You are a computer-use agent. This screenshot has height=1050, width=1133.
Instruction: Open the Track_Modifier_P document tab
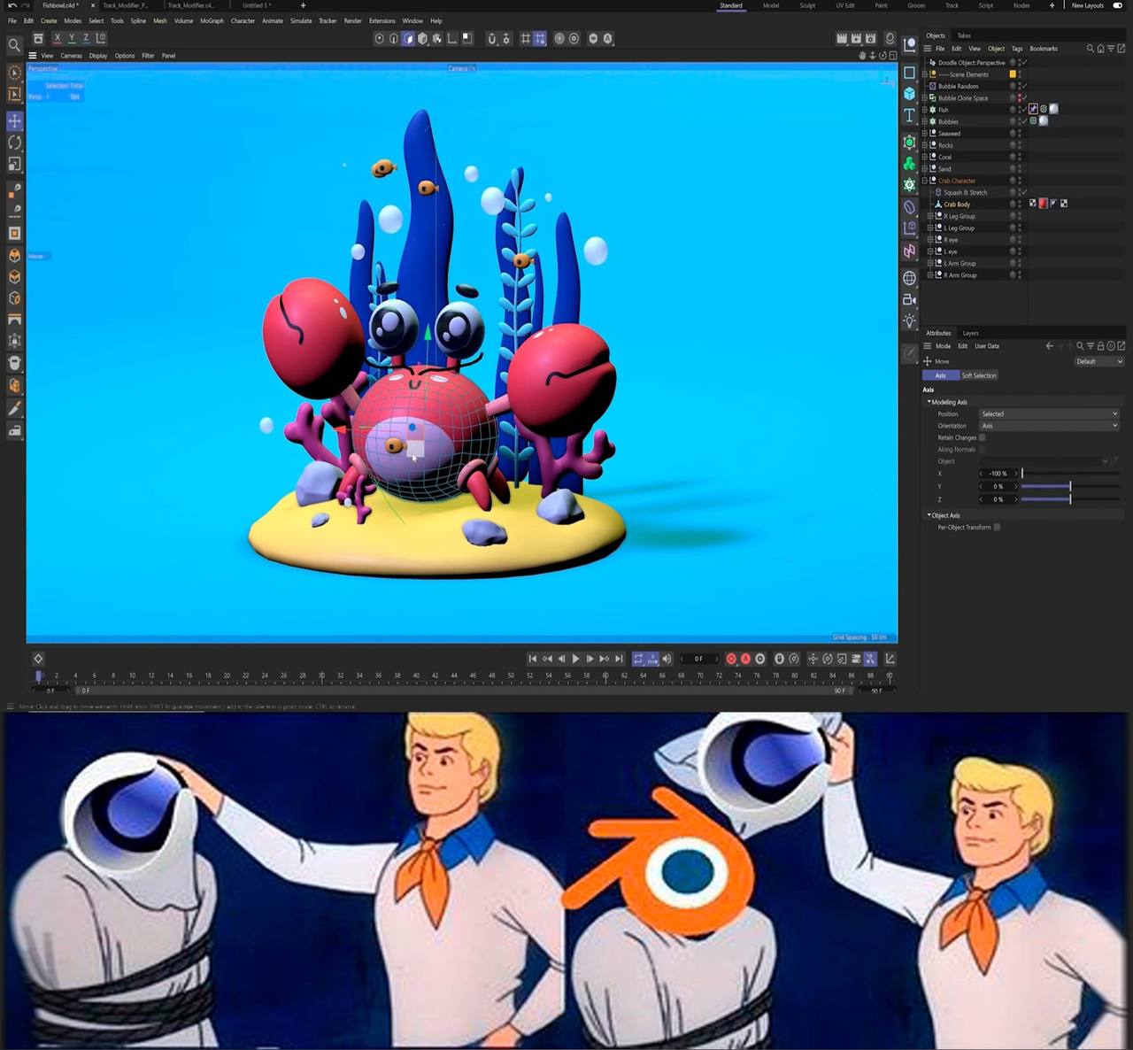coord(125,5)
